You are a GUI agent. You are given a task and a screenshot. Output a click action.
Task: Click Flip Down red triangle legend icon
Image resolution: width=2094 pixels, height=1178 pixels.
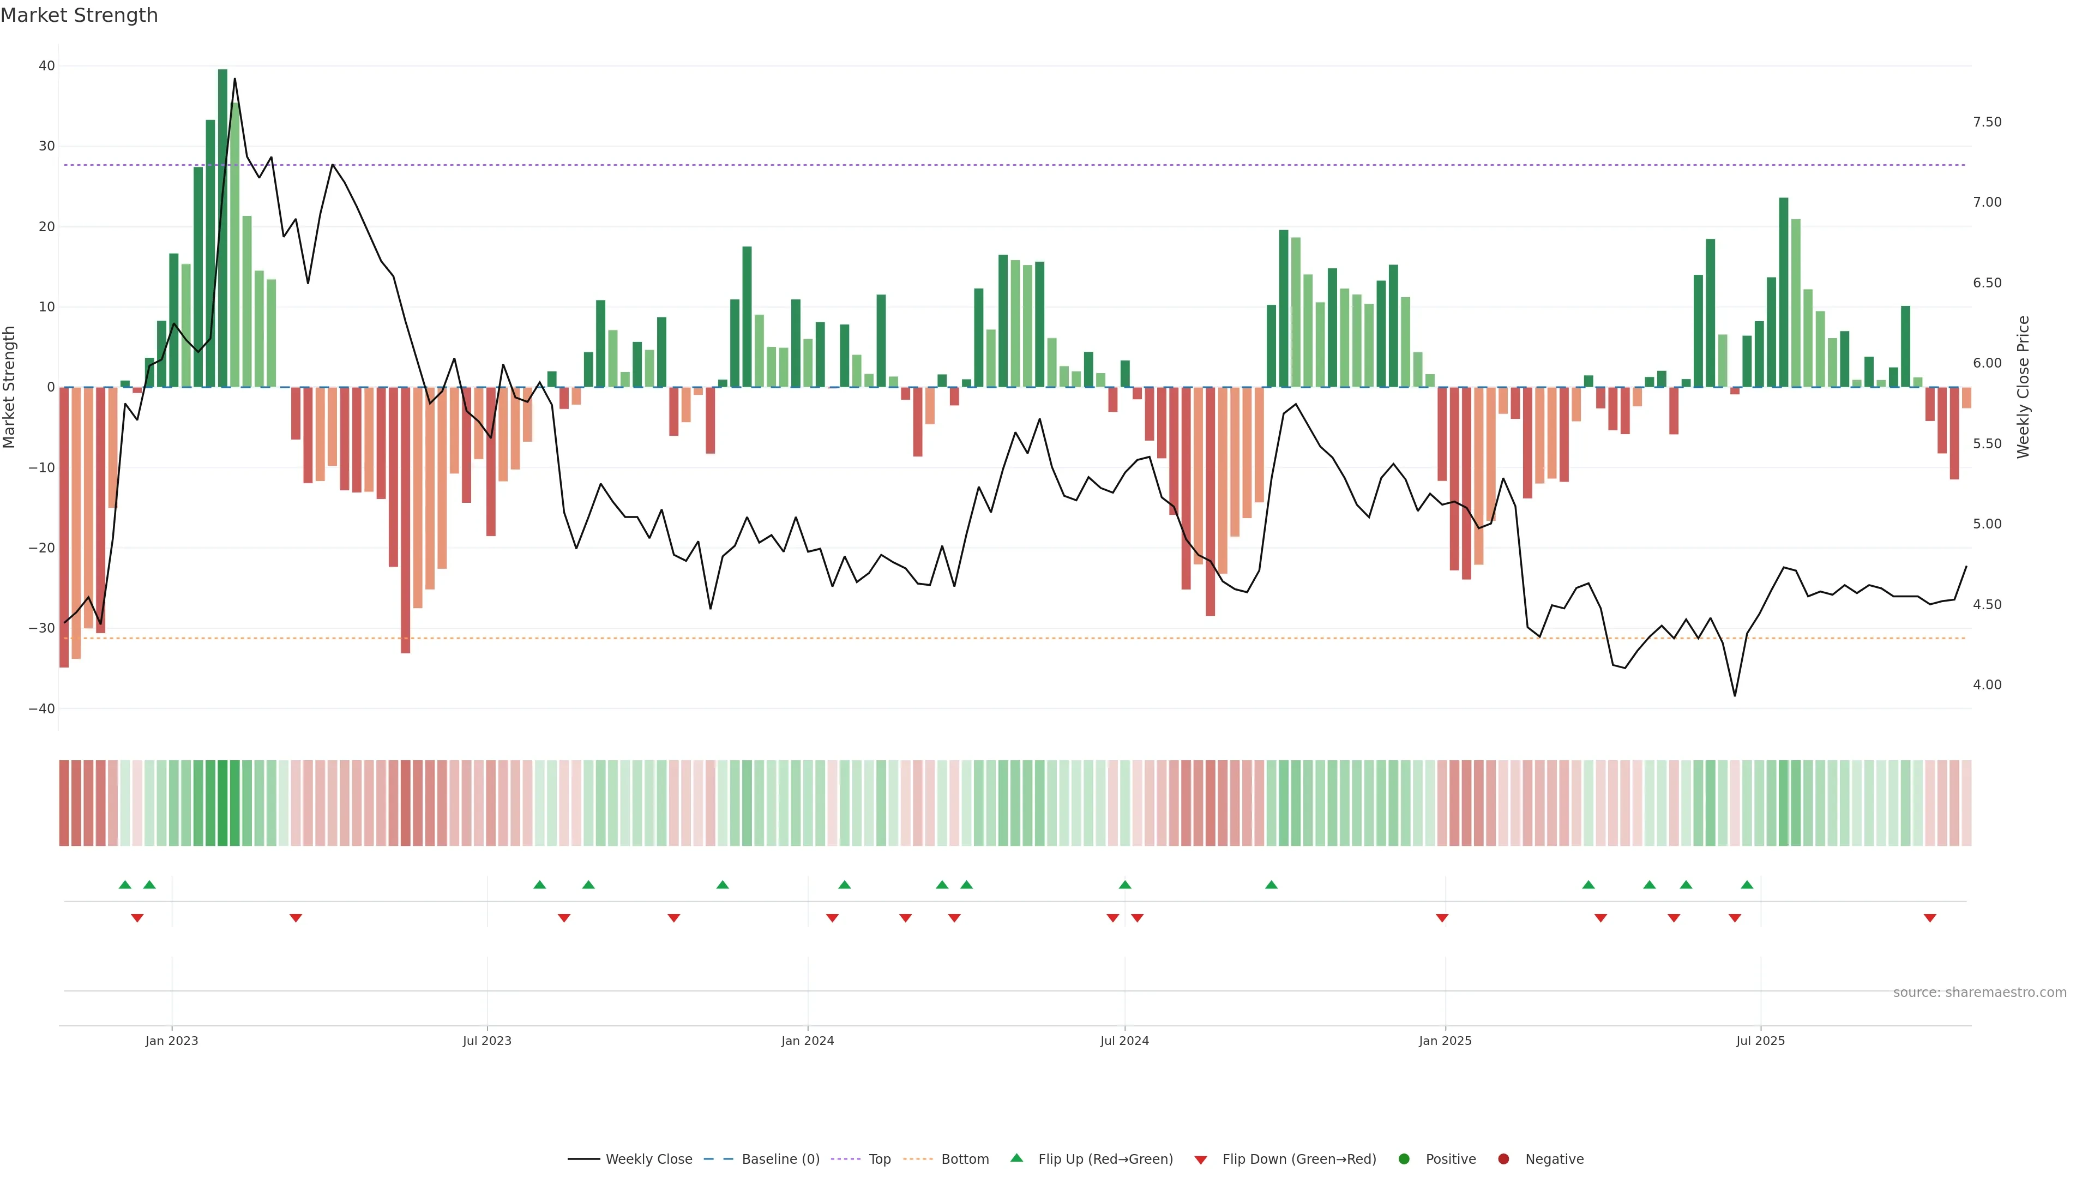click(1201, 1159)
